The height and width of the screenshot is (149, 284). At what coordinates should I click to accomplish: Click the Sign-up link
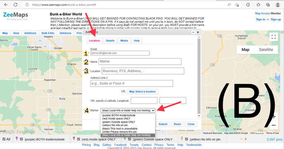[x=276, y=19]
